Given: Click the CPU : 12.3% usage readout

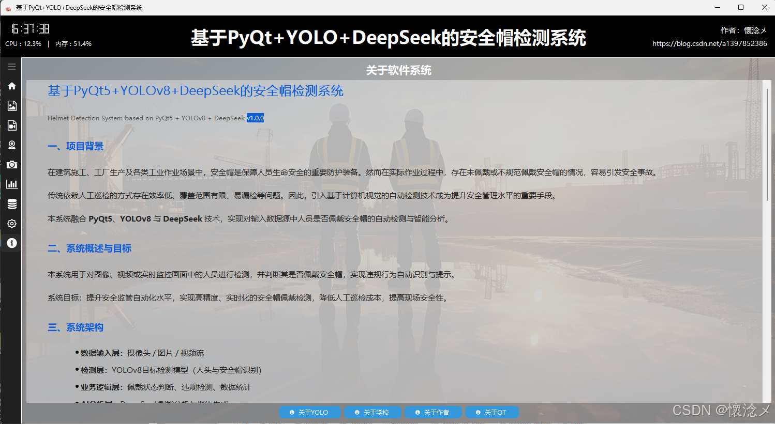Looking at the screenshot, I should 23,44.
